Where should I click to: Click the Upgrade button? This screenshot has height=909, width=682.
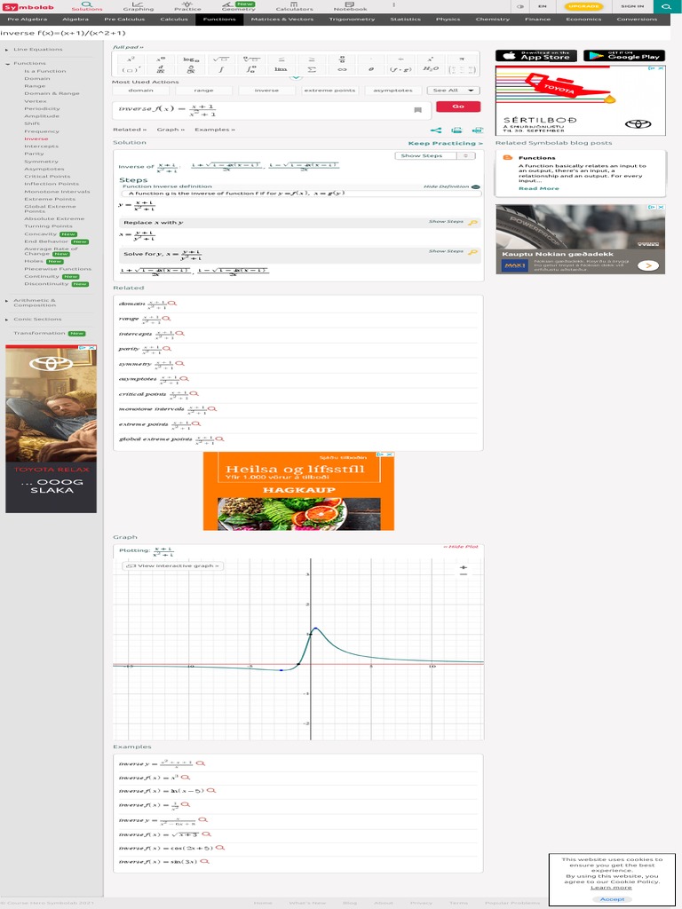tap(583, 6)
